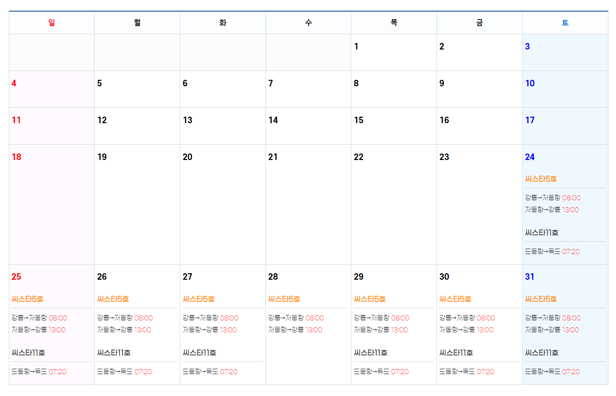Select Sunday date 11
The width and height of the screenshot is (616, 396).
pyautogui.click(x=16, y=120)
